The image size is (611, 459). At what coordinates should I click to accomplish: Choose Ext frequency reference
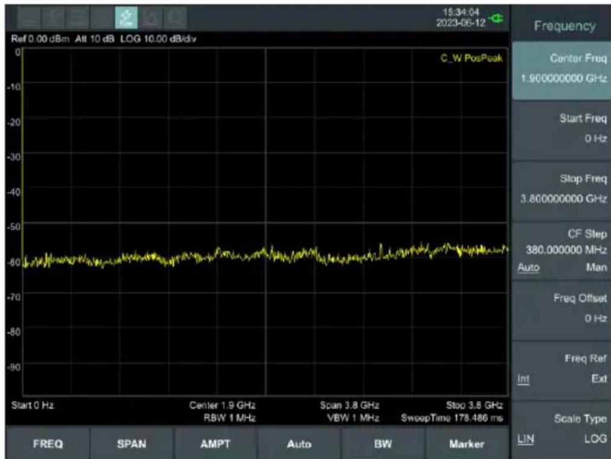599,379
